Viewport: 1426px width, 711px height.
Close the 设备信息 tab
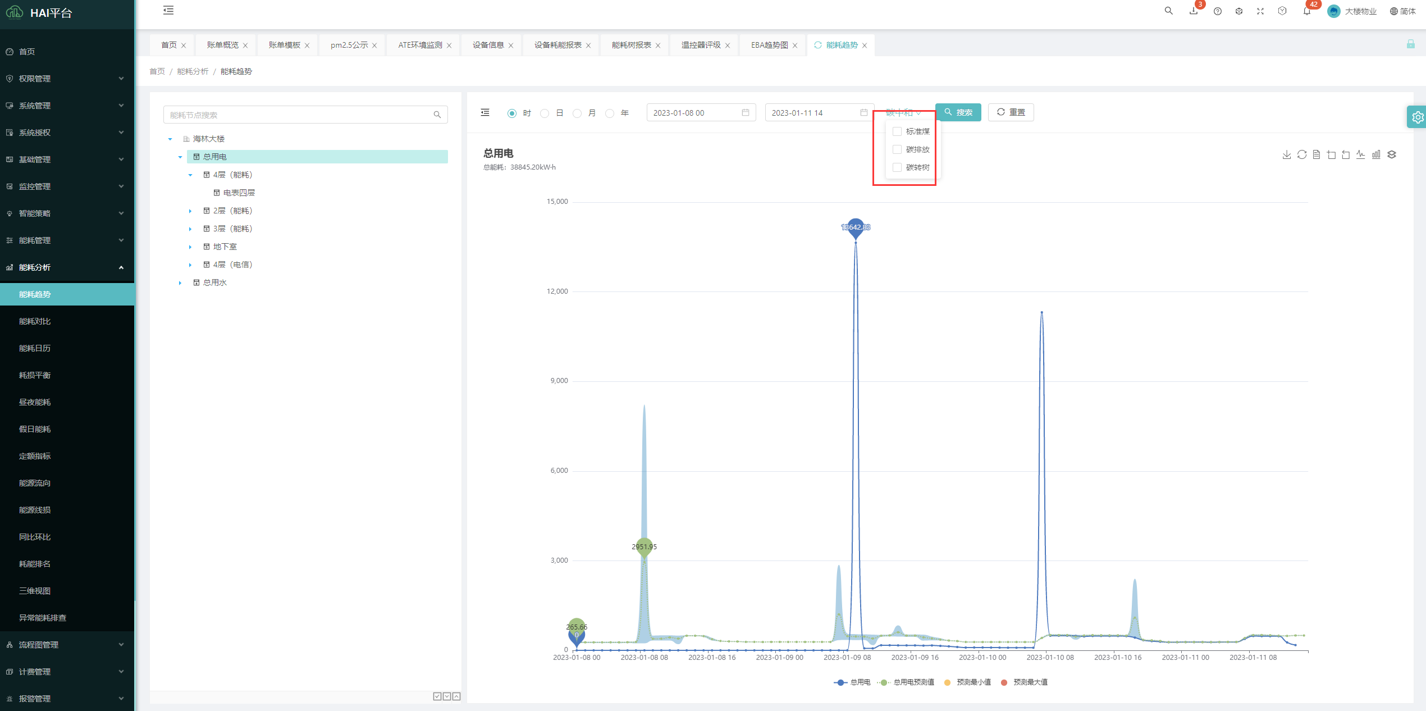(511, 45)
